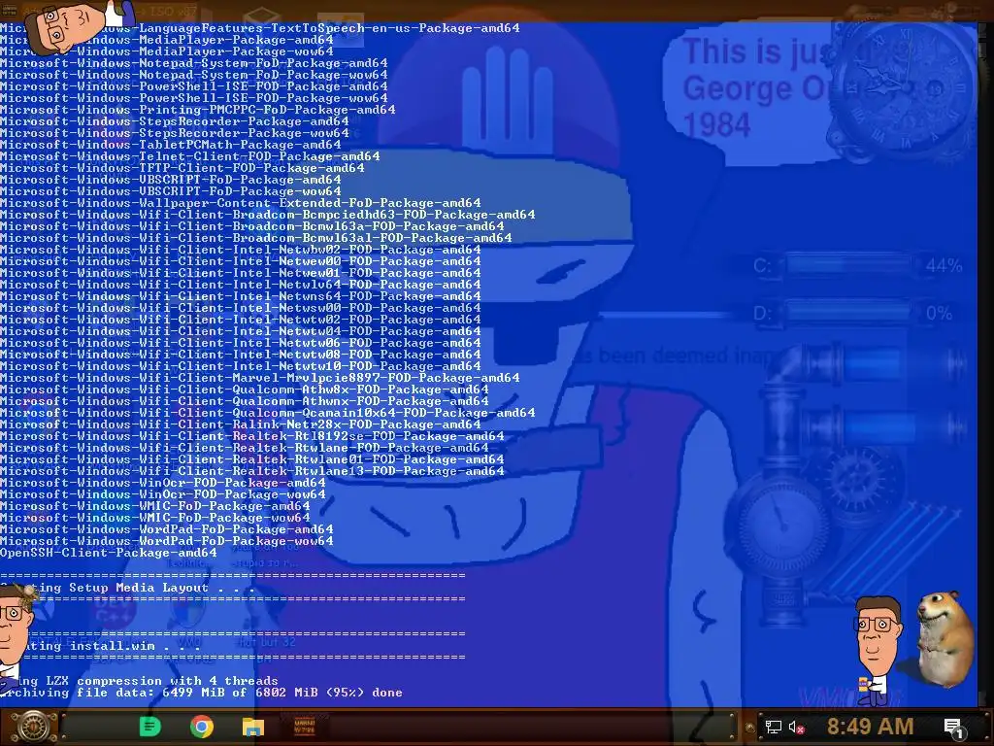Click the Intel-Netwbw02 Wifi package line
This screenshot has height=746, width=994.
point(241,250)
